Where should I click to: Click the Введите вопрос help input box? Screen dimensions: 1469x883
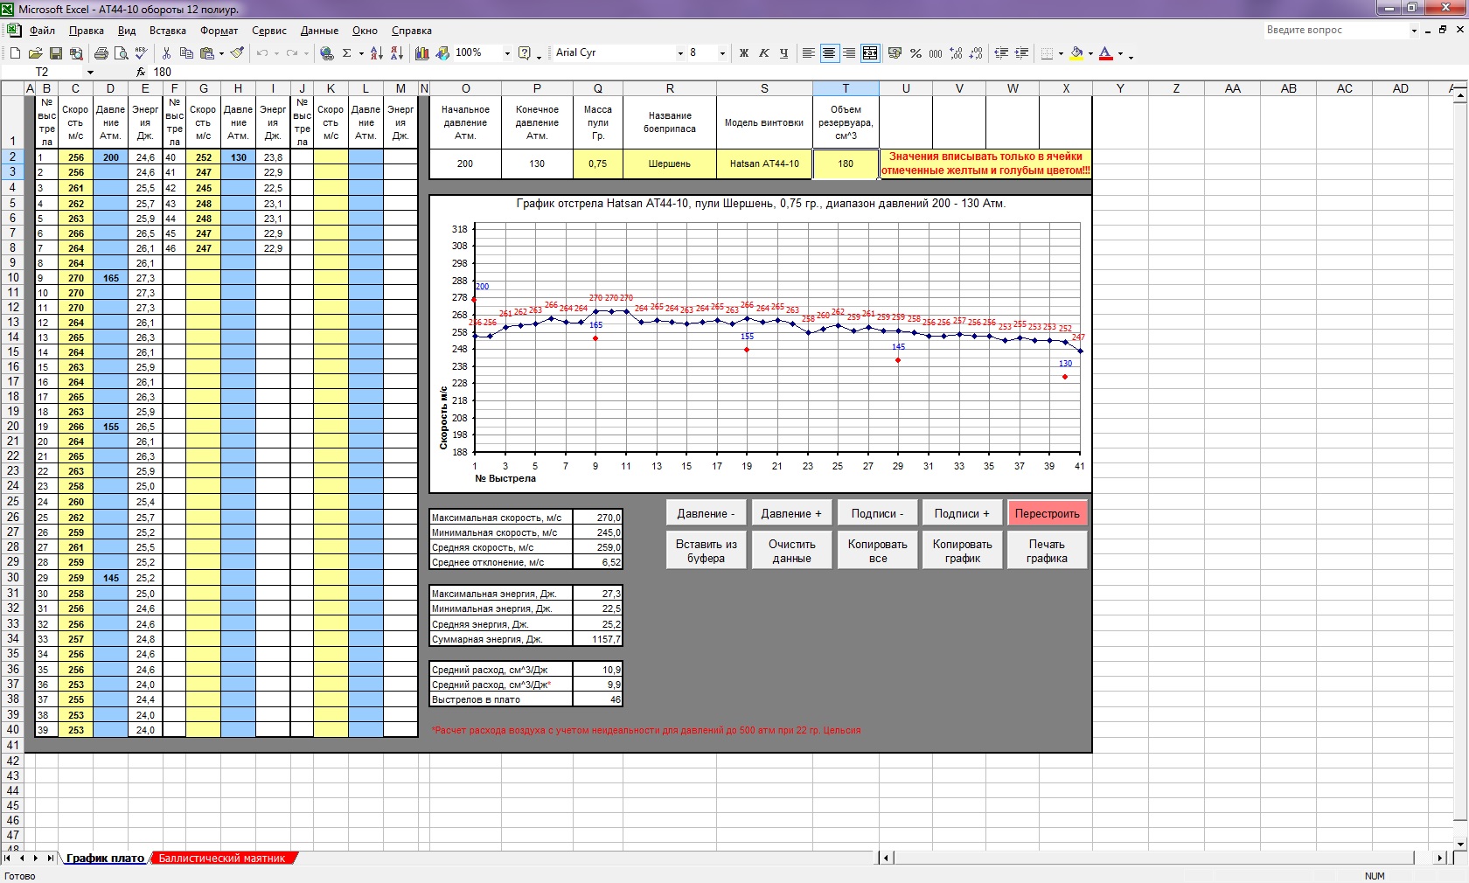(1334, 30)
